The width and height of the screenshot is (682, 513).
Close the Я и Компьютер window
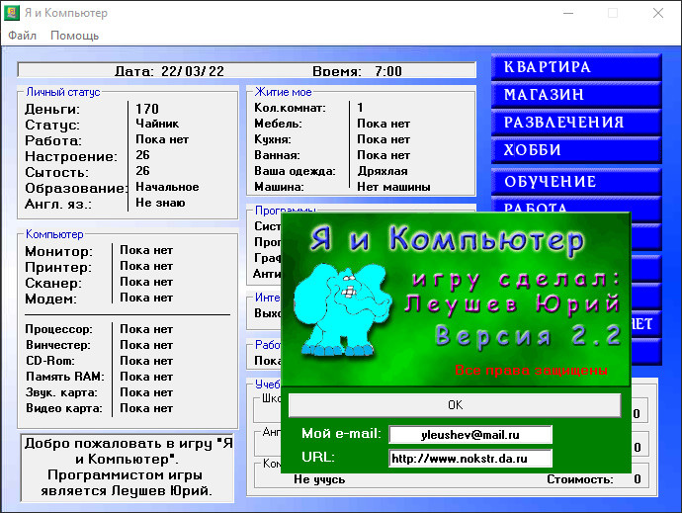658,13
